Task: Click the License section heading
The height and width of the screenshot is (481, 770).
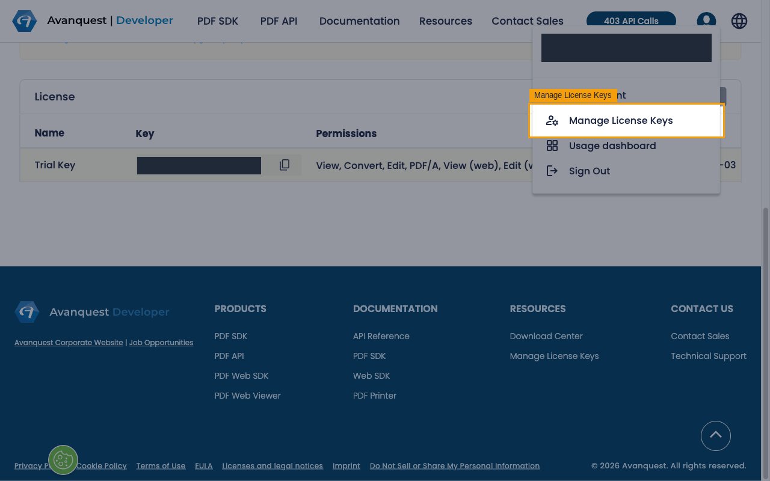Action: (x=55, y=97)
